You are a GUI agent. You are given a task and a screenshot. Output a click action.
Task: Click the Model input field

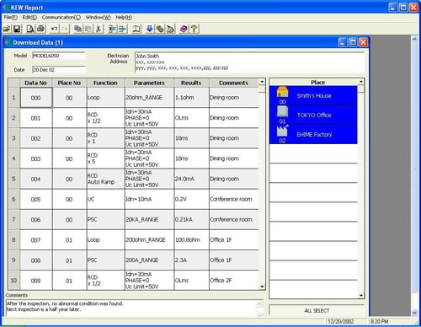(58, 56)
